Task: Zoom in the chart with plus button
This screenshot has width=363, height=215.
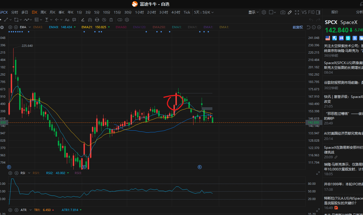Action: [319, 27]
